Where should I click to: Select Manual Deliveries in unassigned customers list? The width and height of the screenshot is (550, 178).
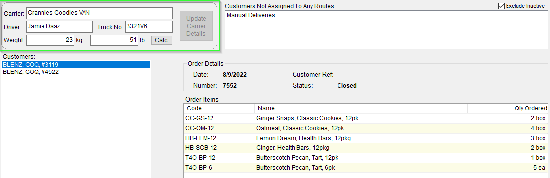click(251, 15)
